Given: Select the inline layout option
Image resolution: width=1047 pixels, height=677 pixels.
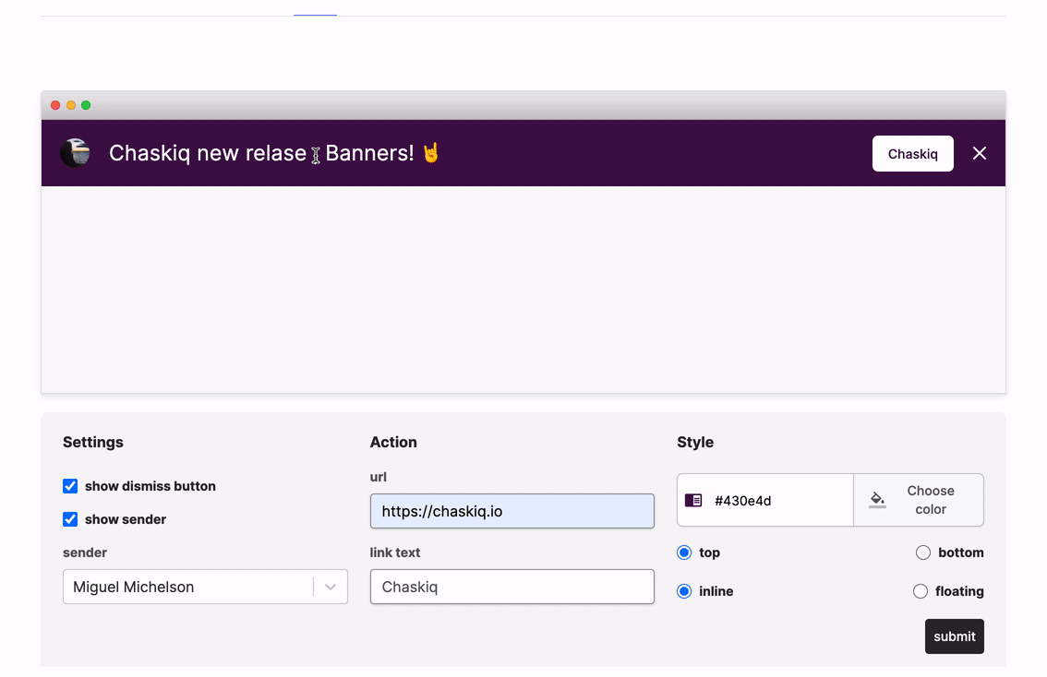Looking at the screenshot, I should click(x=684, y=591).
